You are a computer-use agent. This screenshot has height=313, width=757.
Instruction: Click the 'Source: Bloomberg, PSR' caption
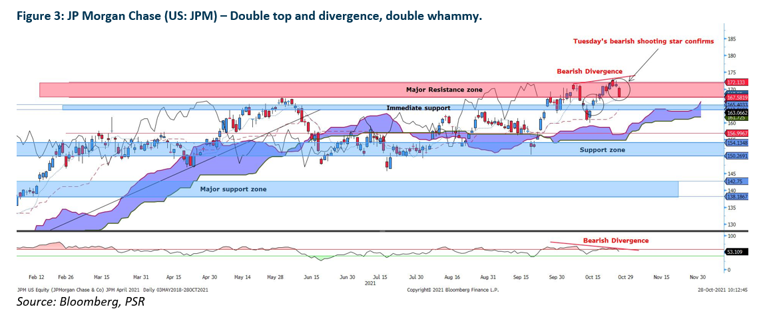coord(81,302)
